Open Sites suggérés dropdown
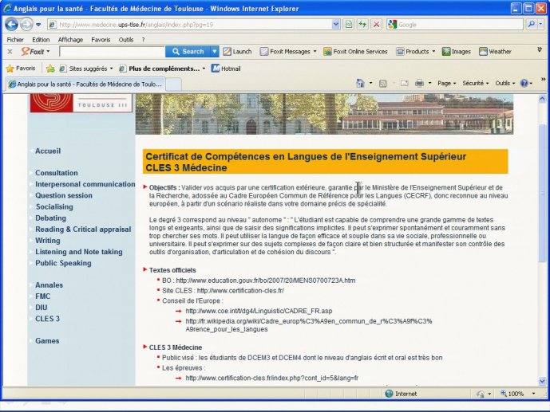Screen dimensions: 550x412 (86, 69)
